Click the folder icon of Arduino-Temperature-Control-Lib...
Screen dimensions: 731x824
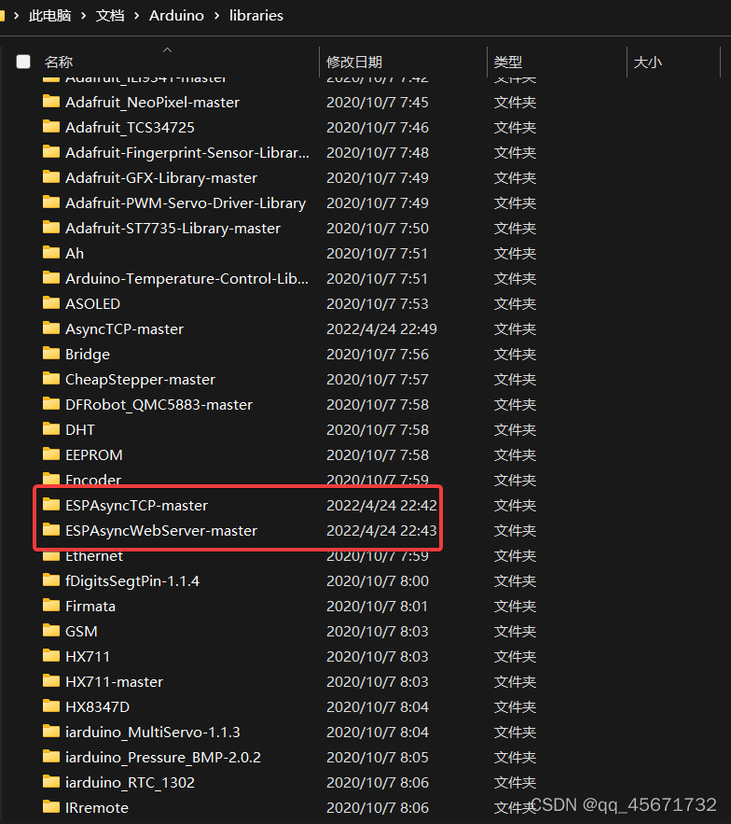point(51,278)
